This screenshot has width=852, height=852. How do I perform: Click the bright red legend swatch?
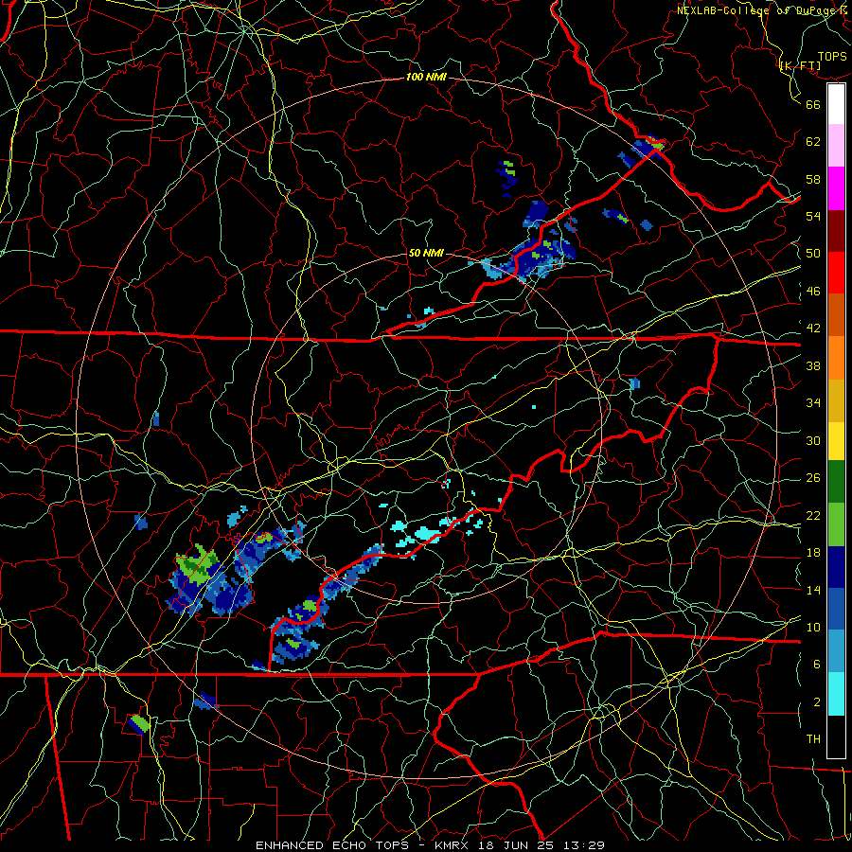[836, 273]
